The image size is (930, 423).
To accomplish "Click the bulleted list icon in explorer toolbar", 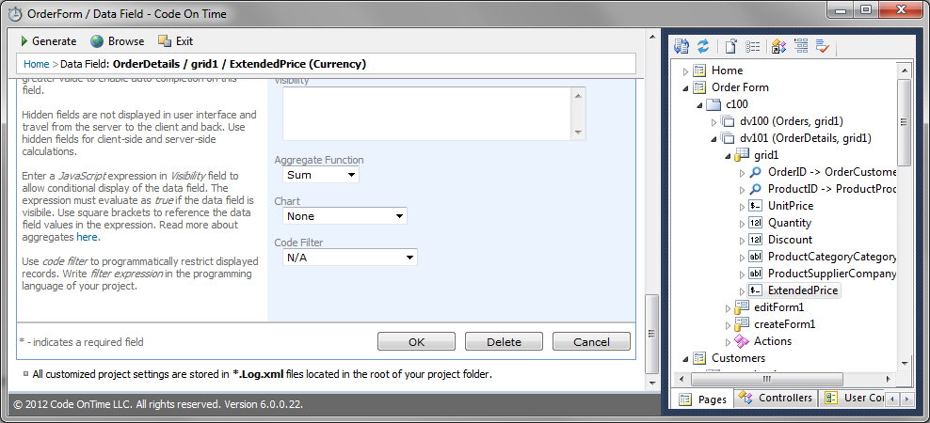I will (x=753, y=46).
